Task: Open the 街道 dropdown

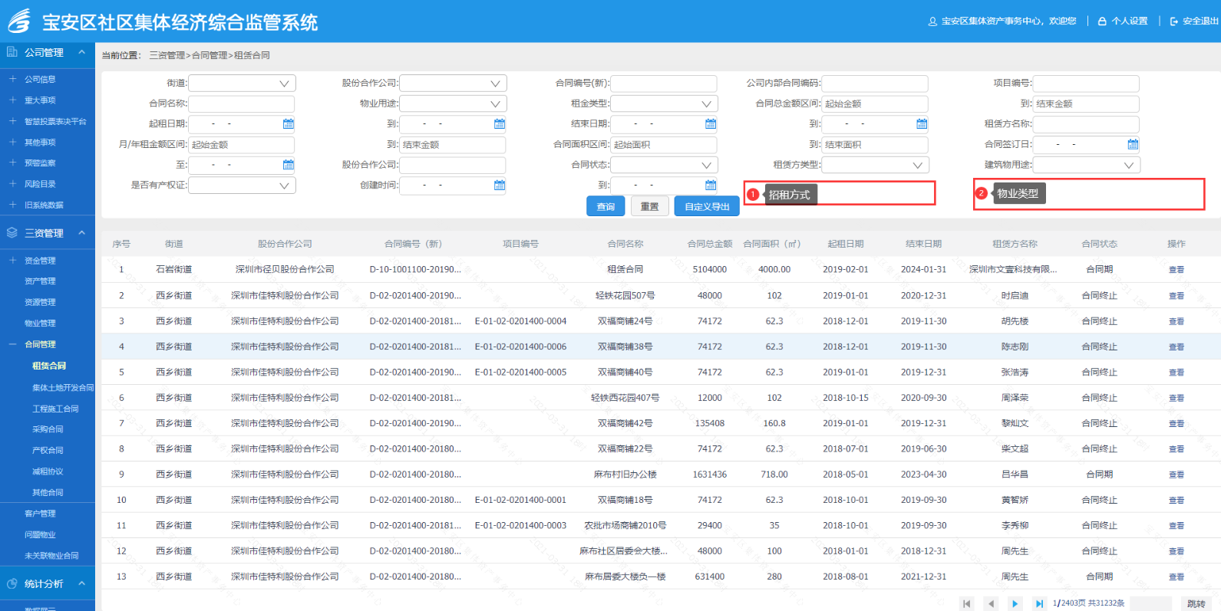Action: (242, 83)
